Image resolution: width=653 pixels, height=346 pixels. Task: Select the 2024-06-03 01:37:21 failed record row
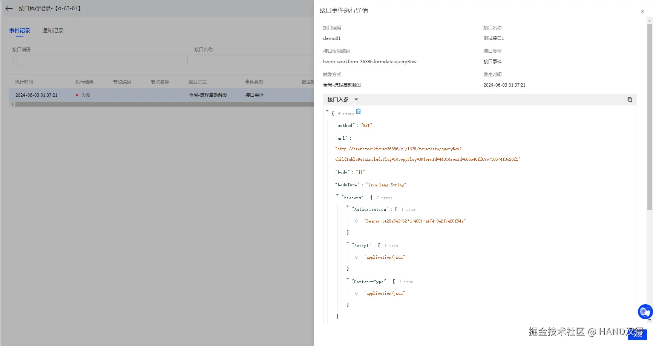click(151, 95)
